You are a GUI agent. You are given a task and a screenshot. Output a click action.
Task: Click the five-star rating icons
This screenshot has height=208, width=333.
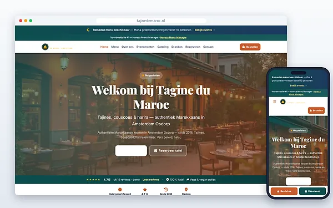coord(93,180)
